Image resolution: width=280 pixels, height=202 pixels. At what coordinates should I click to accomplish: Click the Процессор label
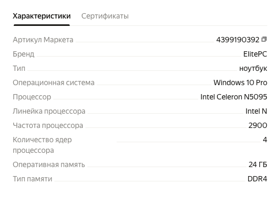32,97
